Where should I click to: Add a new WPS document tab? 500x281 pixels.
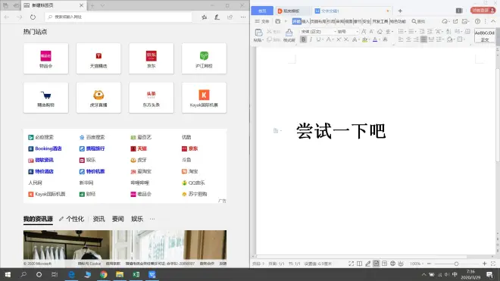click(x=400, y=11)
